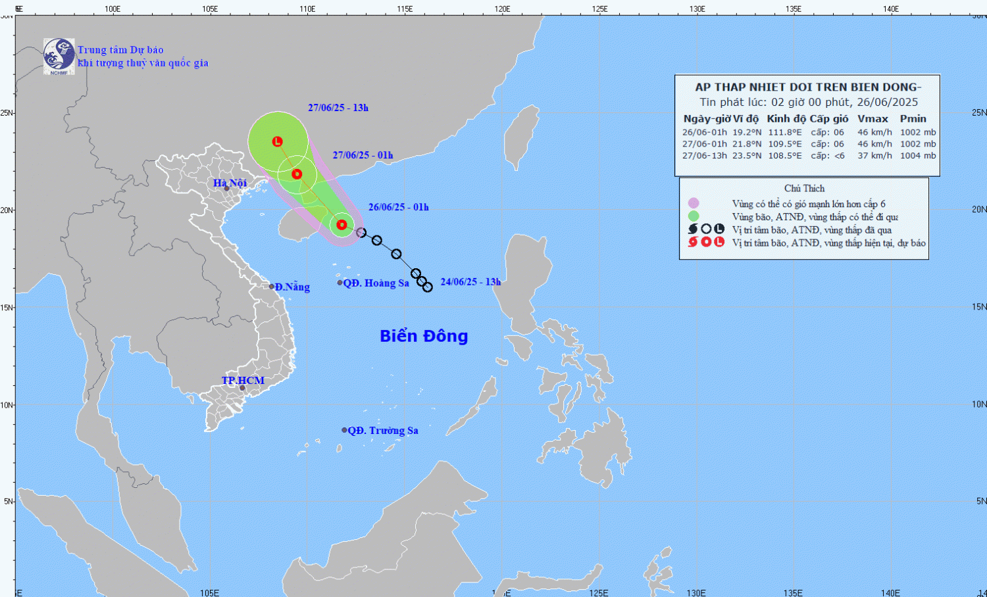Click the green storm-path swatch in the legend
This screenshot has height=597, width=987.
pyautogui.click(x=693, y=216)
